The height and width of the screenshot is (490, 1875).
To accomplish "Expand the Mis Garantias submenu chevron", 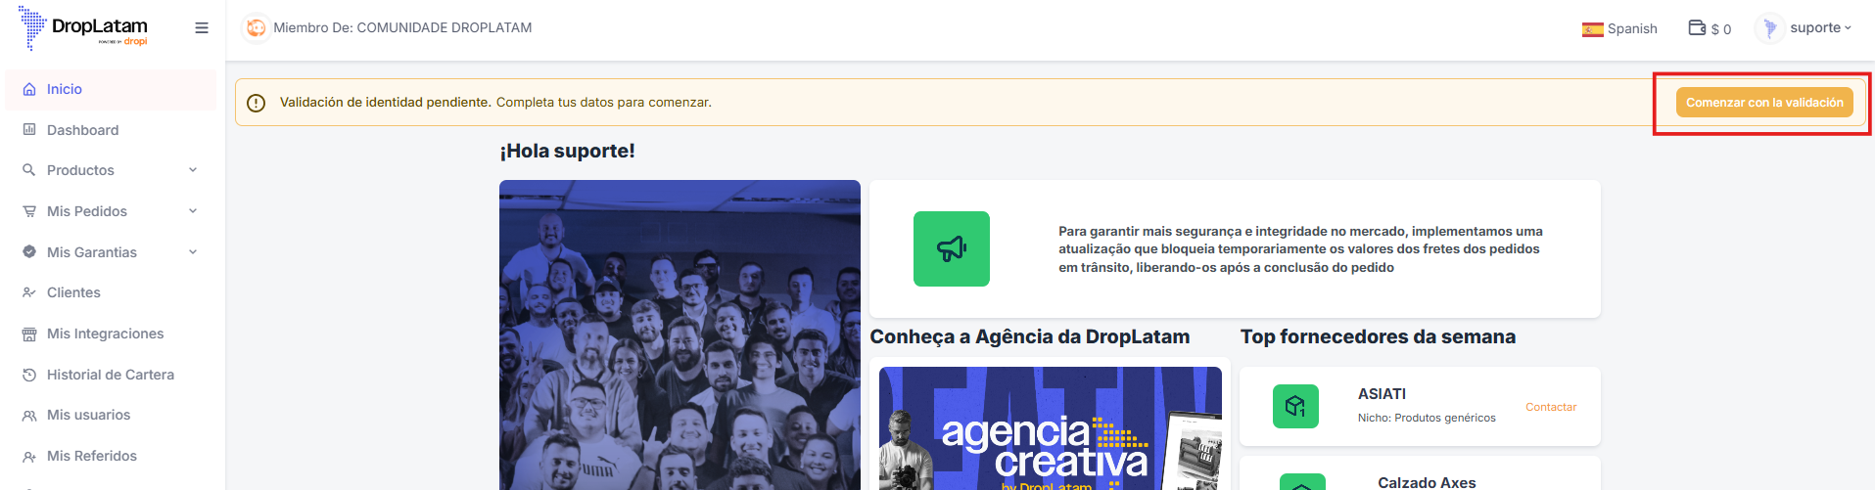I will click(193, 252).
